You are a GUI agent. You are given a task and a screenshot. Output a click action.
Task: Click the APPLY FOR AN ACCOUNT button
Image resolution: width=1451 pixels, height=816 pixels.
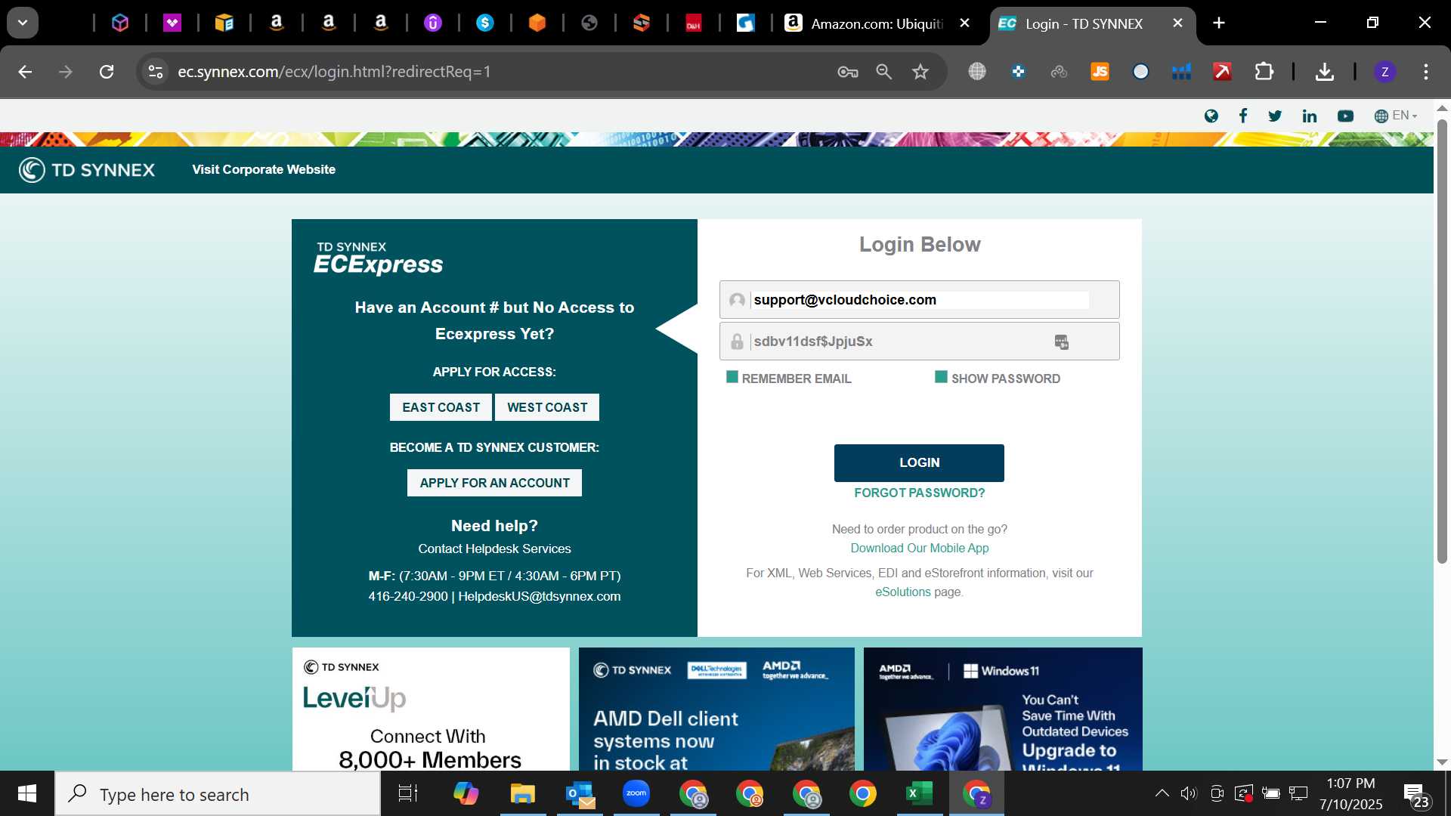point(495,483)
